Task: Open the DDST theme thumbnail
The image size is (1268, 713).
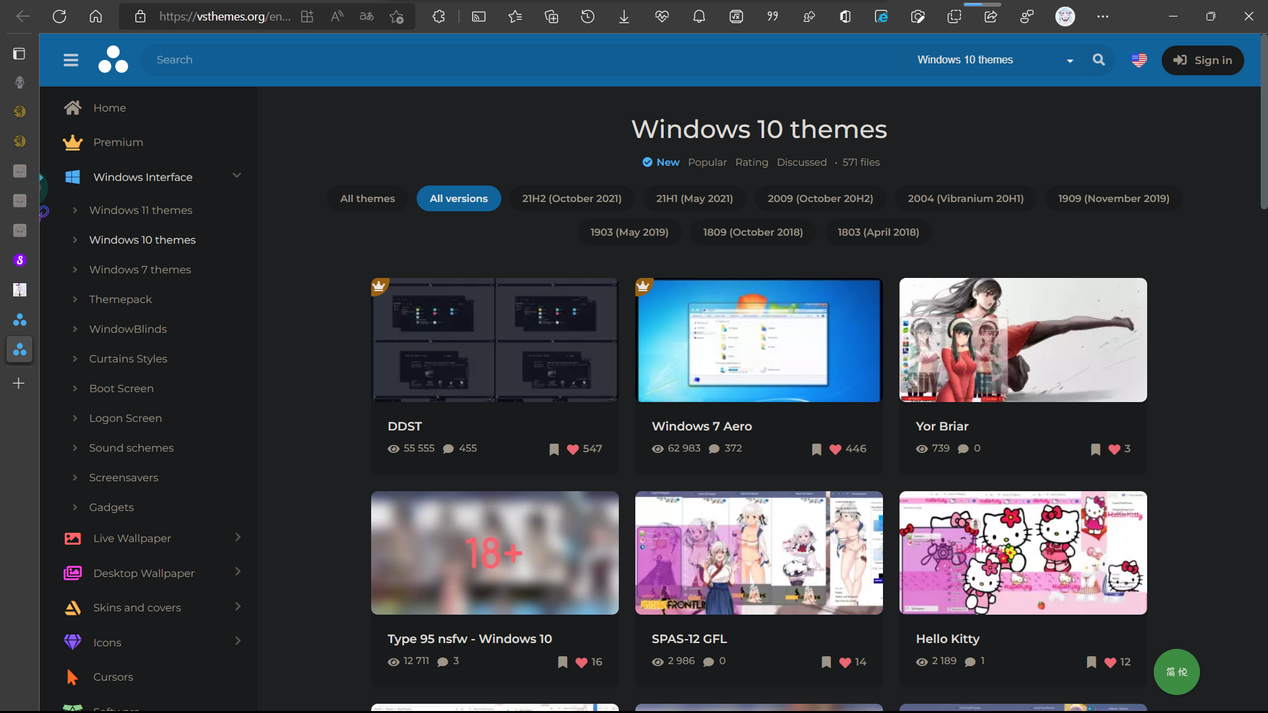Action: point(495,340)
